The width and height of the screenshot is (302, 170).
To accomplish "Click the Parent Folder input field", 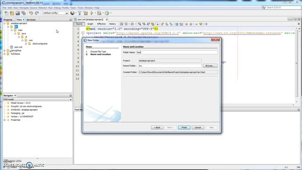I will tap(170, 66).
